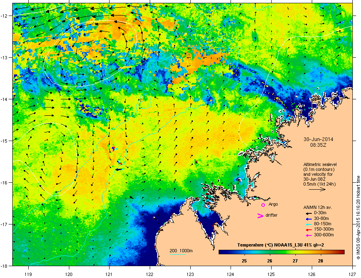Click the temperature colorbar near 27
Image resolution: width=361 pixels, height=278 pixels.
[295, 252]
